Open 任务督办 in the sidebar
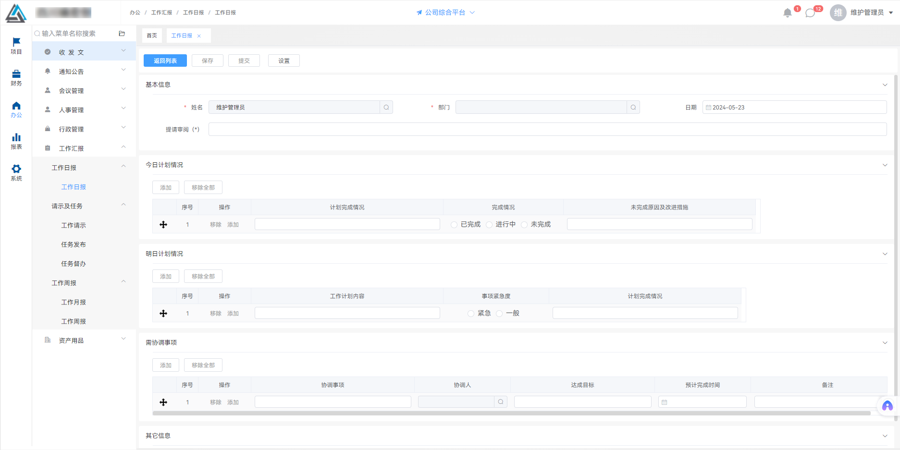This screenshot has width=900, height=450. tap(74, 264)
